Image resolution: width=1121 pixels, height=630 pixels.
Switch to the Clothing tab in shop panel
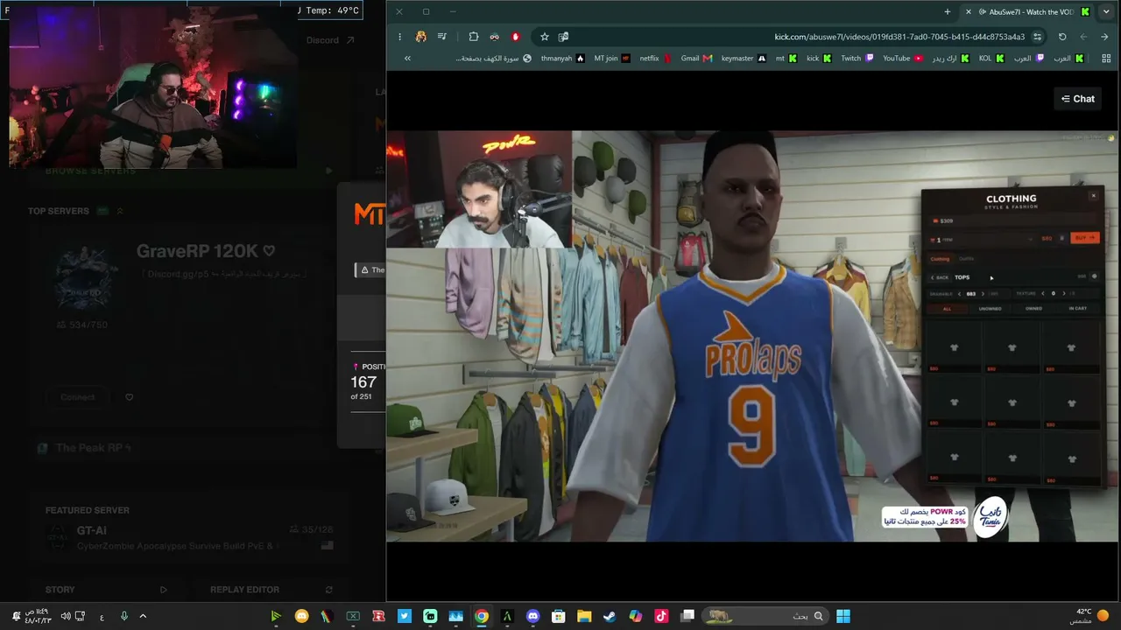[x=940, y=259]
